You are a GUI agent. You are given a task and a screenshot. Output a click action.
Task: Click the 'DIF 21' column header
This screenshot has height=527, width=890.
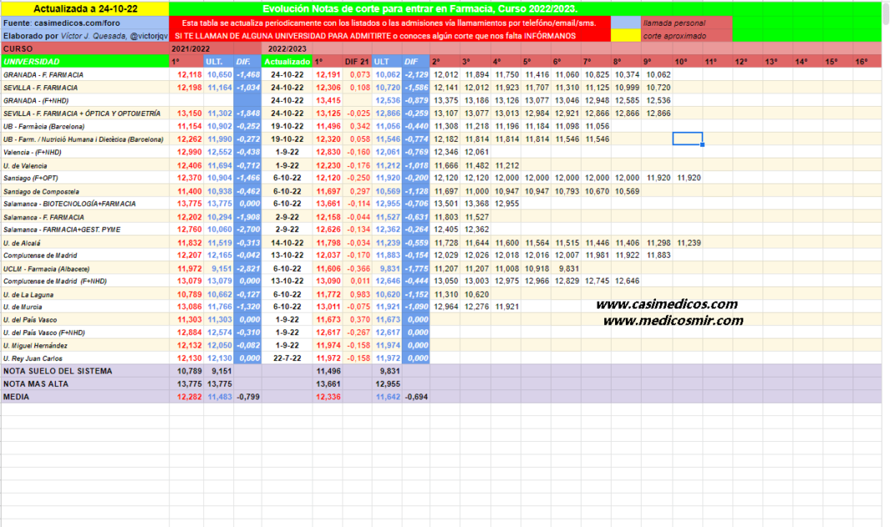[357, 62]
